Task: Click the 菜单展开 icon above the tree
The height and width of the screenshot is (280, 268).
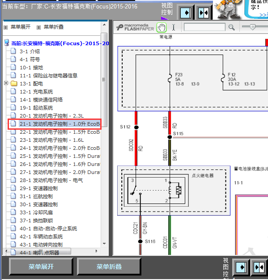Action: click(x=6, y=27)
